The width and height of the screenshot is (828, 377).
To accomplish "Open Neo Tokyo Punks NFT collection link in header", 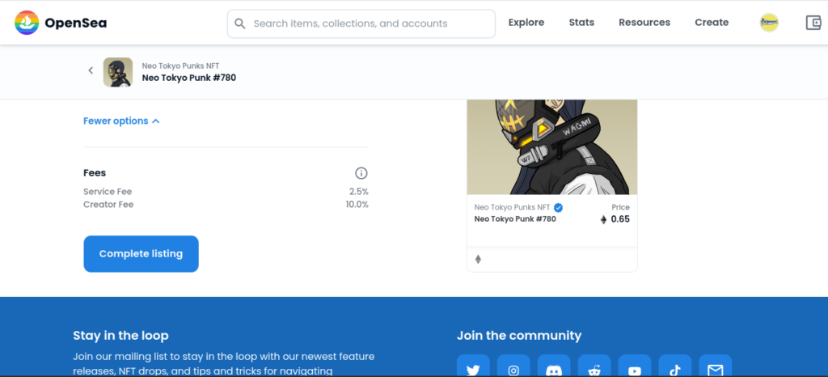I will 180,66.
